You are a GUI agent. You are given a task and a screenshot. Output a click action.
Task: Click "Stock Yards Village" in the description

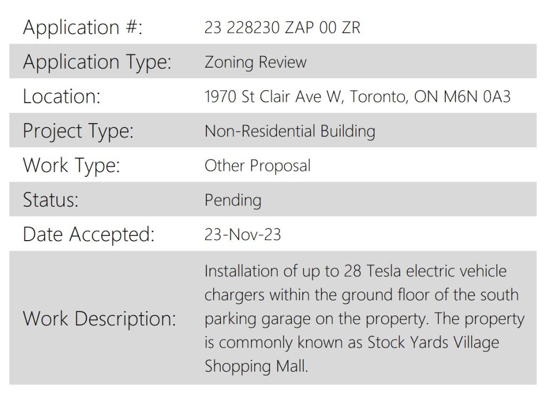433,342
